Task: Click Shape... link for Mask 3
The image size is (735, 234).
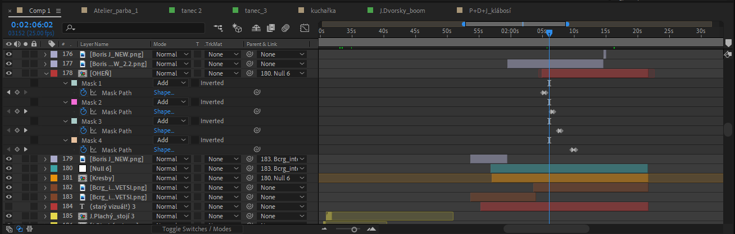Action: click(164, 130)
